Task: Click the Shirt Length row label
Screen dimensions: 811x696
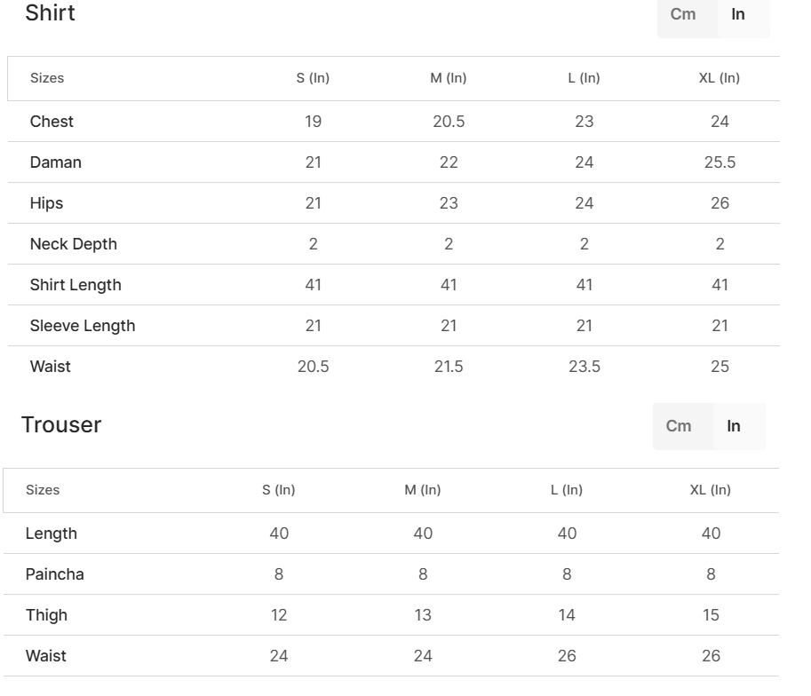Action: 76,285
